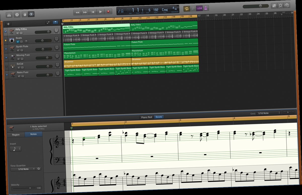Open the Library panel icon
This screenshot has height=195, width=302.
click(x=10, y=15)
